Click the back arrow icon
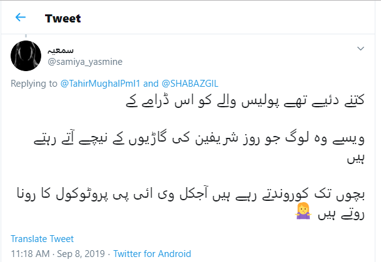Viewport: 381px width, 262px height. click(x=21, y=17)
